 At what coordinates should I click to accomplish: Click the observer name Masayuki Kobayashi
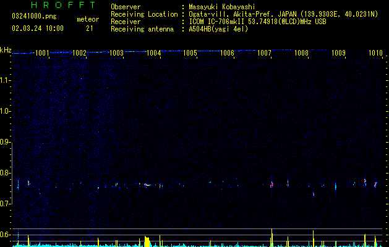pyautogui.click(x=222, y=7)
